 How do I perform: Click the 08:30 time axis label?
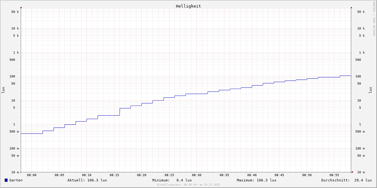[x=197, y=175]
